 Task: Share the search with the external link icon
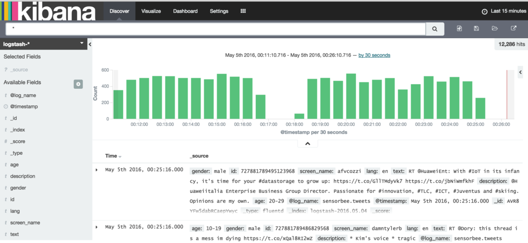[514, 29]
